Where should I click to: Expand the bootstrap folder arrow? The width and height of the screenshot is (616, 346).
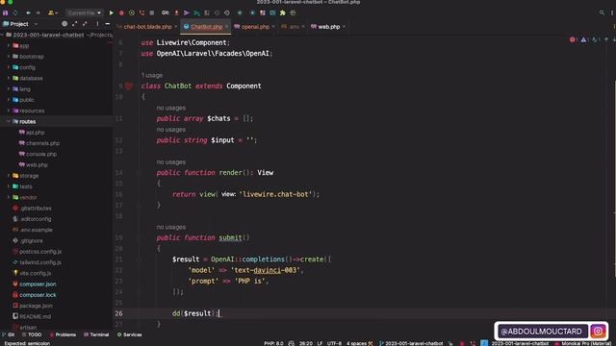click(x=9, y=57)
